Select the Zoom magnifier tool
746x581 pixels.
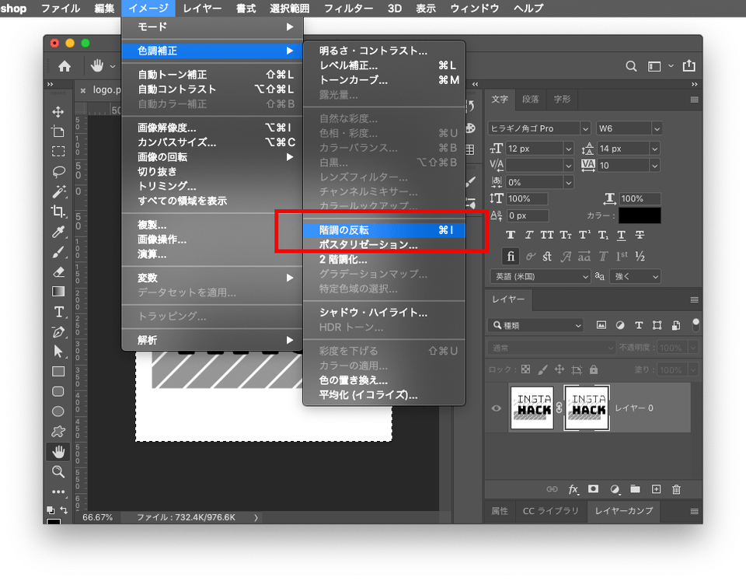click(x=58, y=471)
